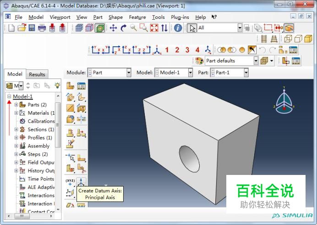The image size is (317, 225).
Task: Open the Model-1 model dropdown
Action: [190, 73]
